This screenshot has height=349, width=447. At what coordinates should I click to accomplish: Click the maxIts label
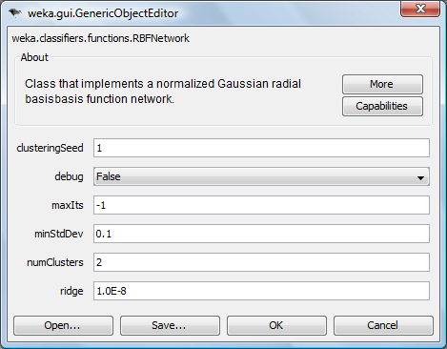tap(68, 205)
